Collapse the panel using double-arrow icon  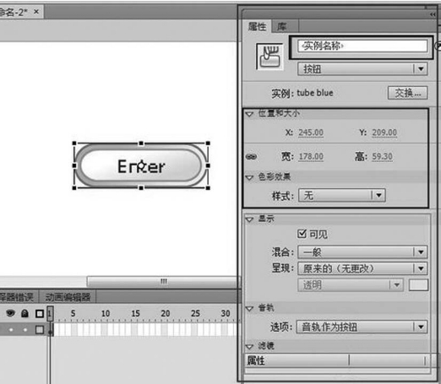tap(433, 14)
